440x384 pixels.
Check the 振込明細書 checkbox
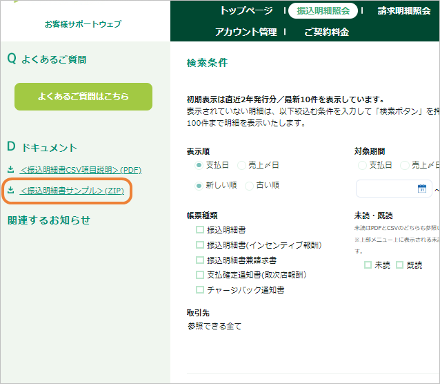click(200, 230)
